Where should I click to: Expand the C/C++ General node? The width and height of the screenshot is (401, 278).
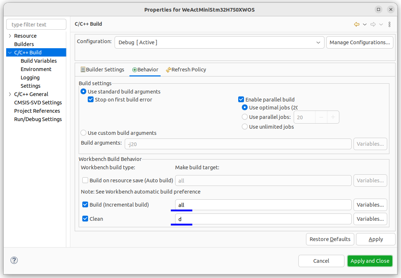[10, 94]
